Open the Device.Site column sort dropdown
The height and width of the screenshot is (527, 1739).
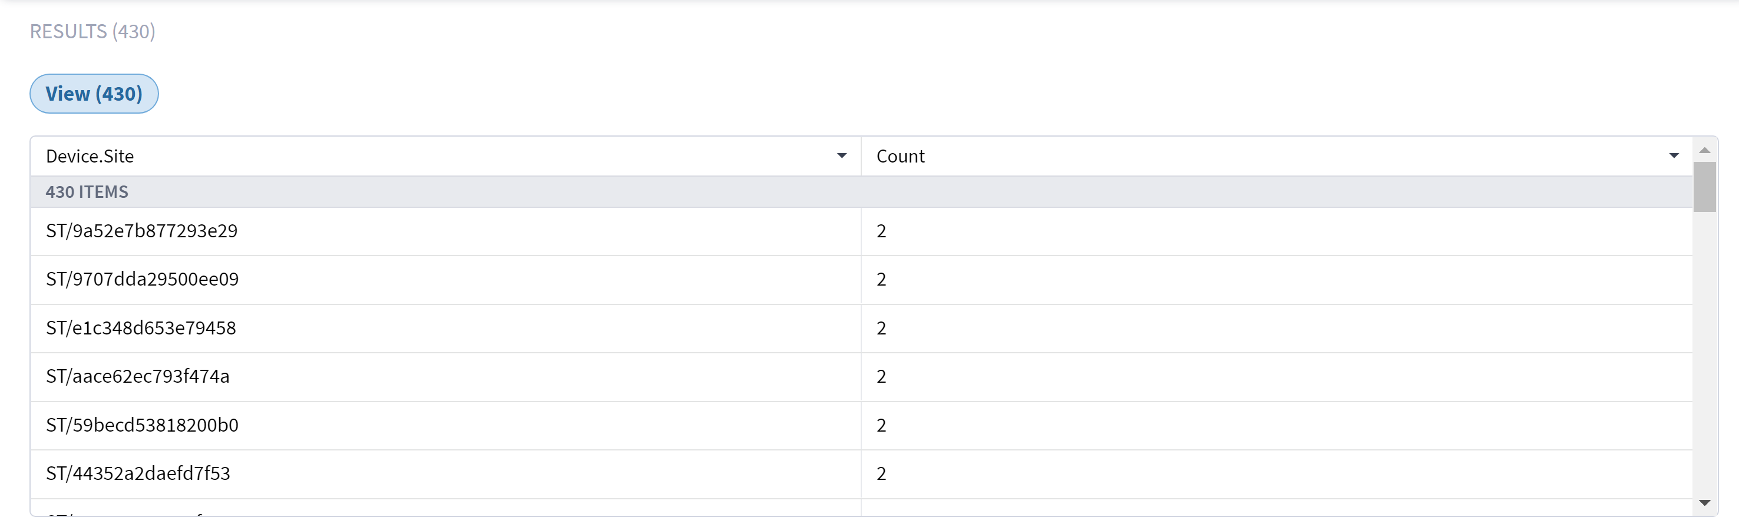(x=841, y=156)
